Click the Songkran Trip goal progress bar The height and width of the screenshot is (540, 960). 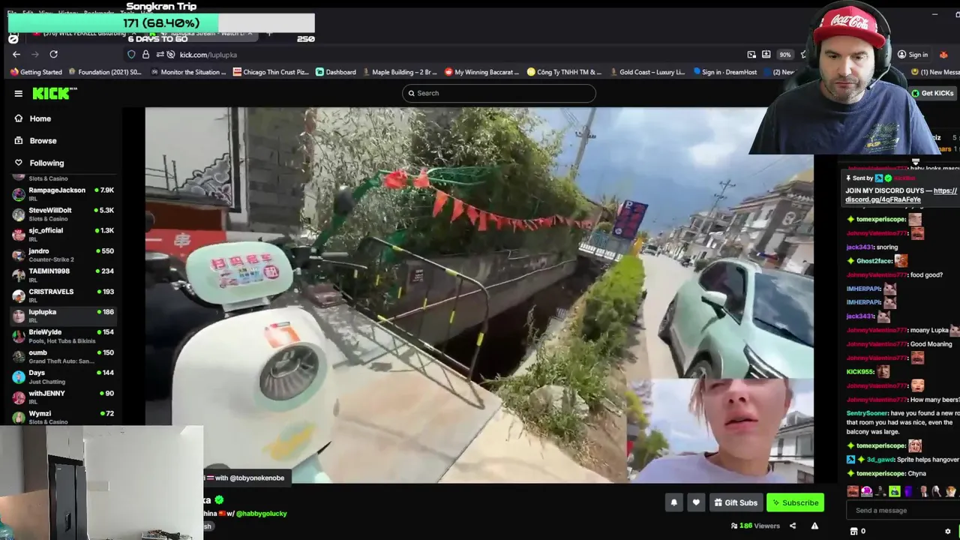[x=161, y=23]
